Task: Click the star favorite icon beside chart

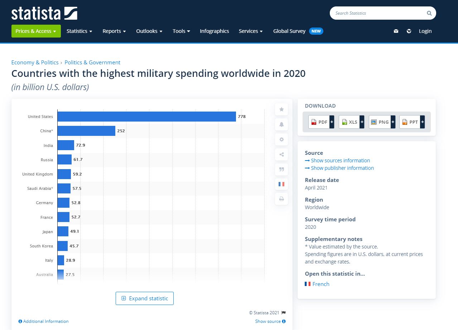Action: tap(281, 109)
